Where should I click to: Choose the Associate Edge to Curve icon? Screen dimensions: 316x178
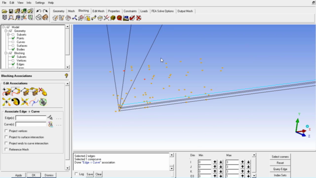[16, 92]
